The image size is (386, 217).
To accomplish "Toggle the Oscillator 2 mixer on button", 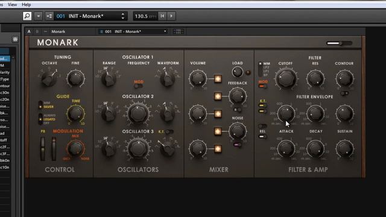I will pyautogui.click(x=218, y=114).
